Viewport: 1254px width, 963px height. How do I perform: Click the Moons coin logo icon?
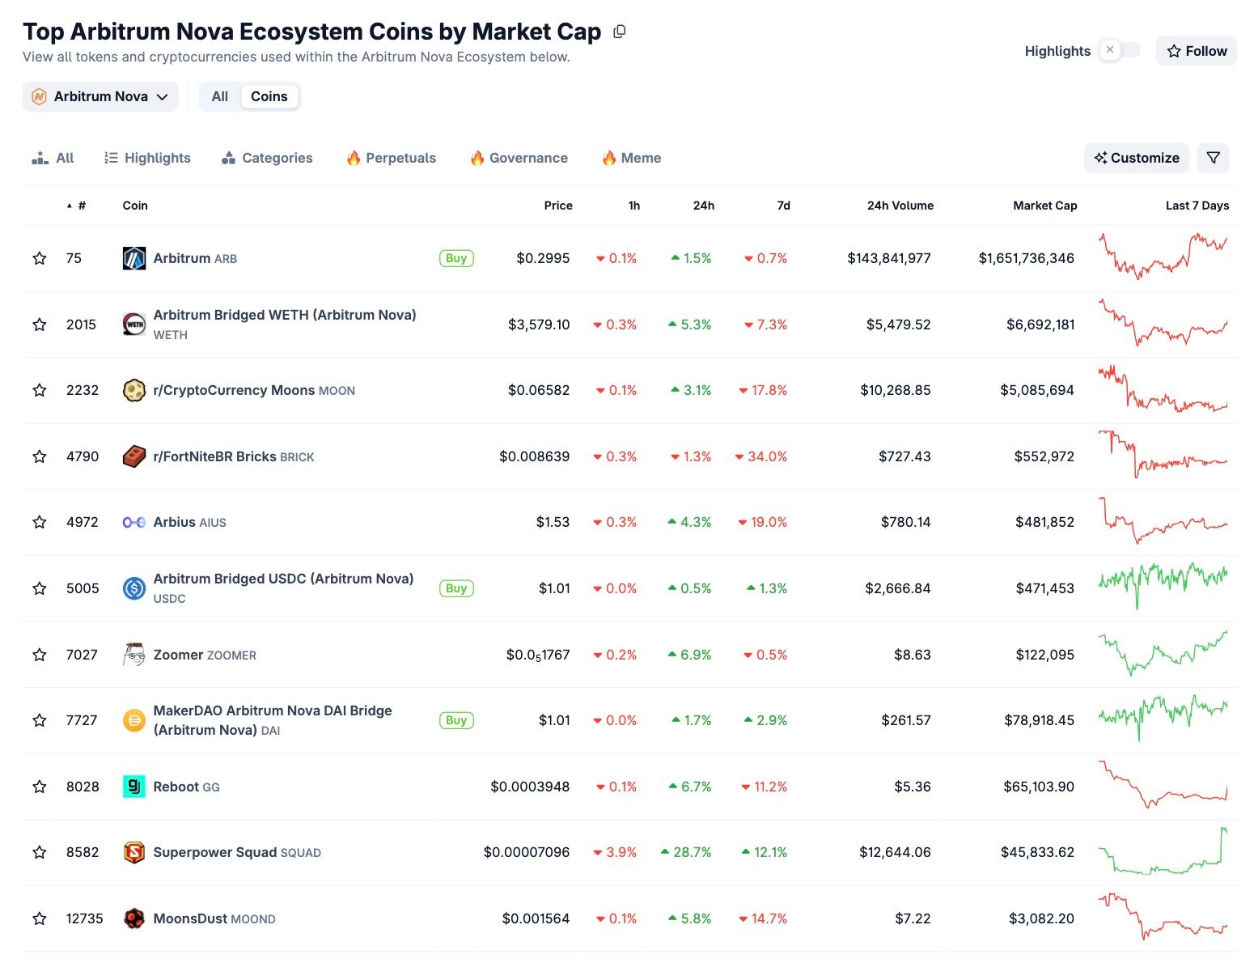(x=134, y=390)
